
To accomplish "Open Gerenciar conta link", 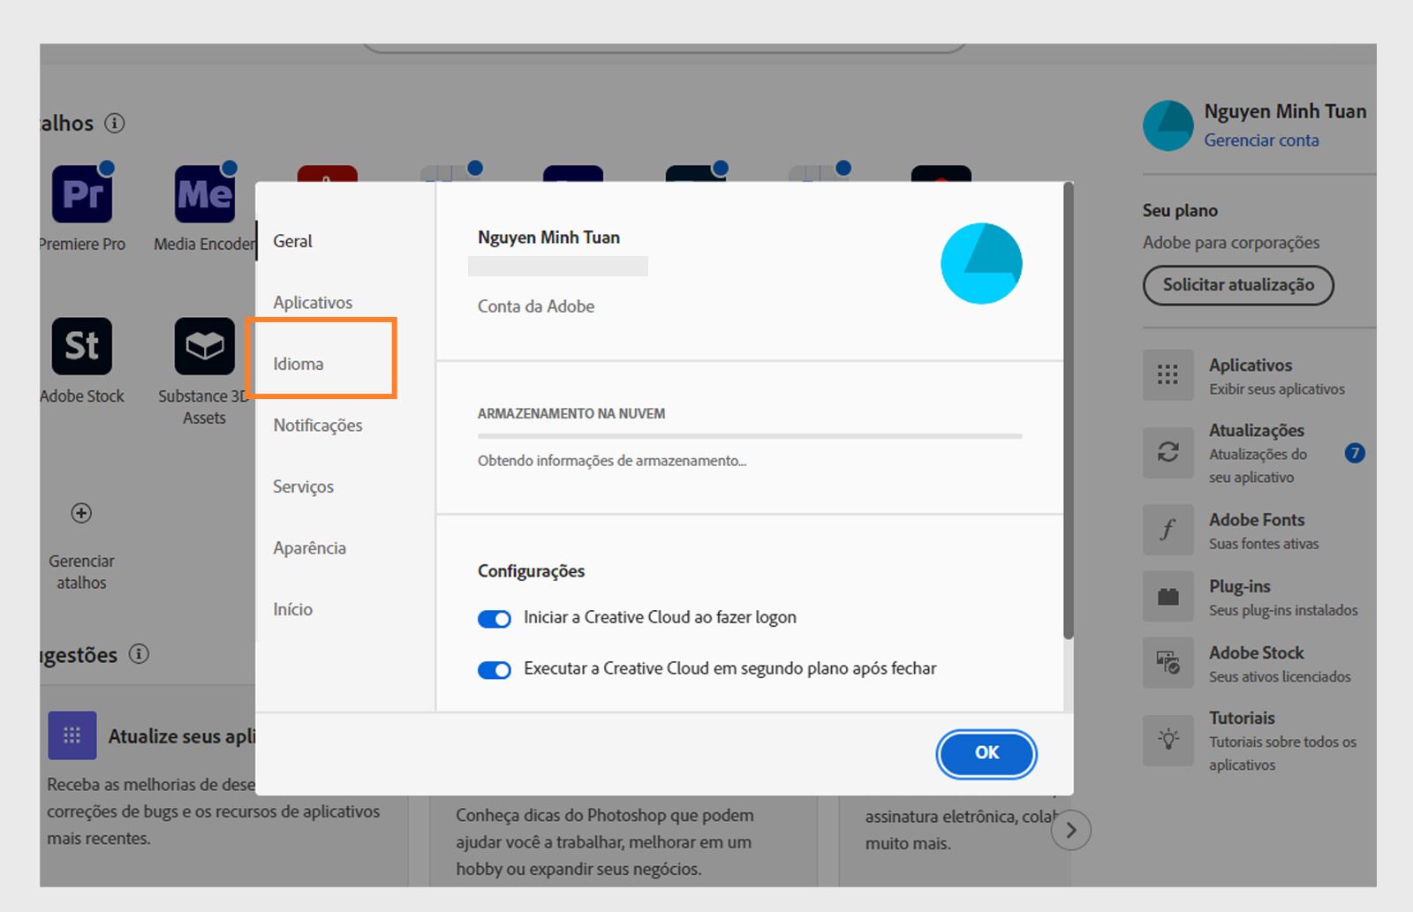I will pos(1261,139).
